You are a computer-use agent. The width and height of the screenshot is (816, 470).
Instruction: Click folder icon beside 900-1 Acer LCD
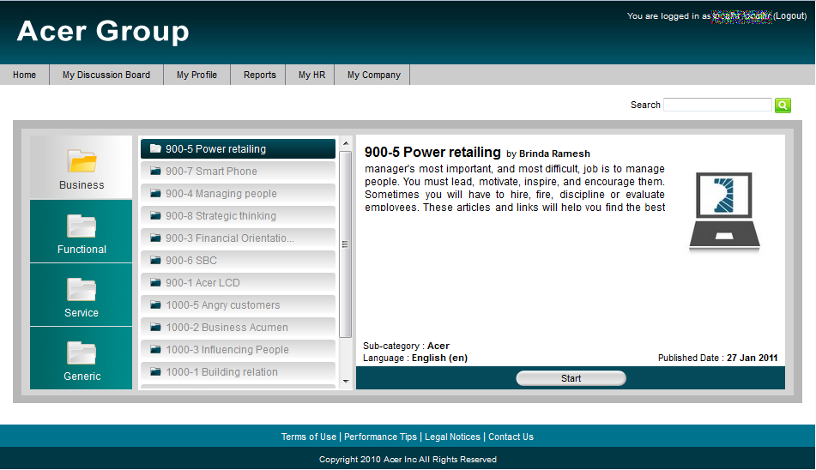pos(155,283)
